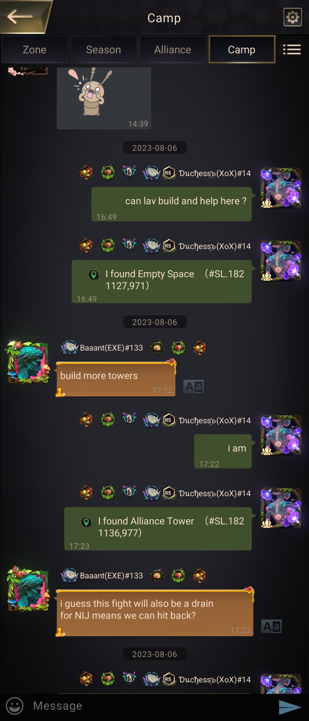Tap the back arrow in the header
The width and height of the screenshot is (309, 721).
(20, 17)
